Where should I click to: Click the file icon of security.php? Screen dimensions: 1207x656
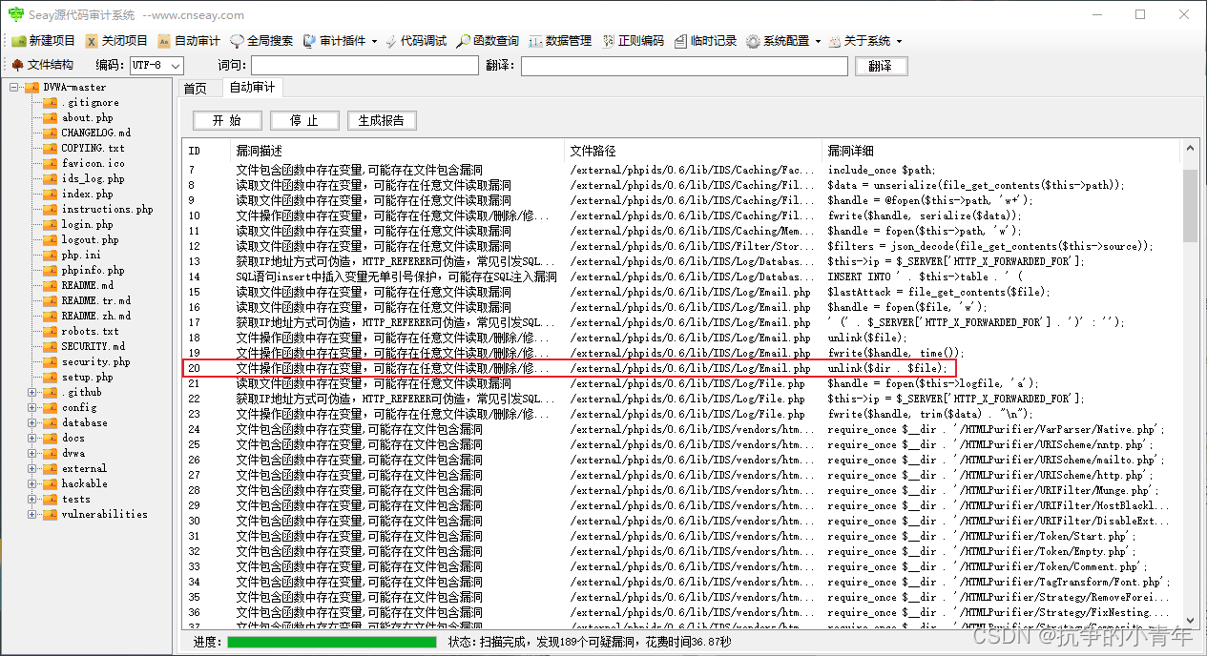click(50, 361)
